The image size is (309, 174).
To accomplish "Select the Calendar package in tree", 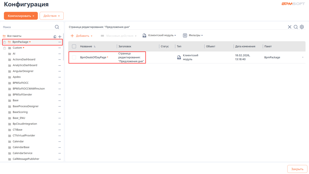I will tap(18, 141).
